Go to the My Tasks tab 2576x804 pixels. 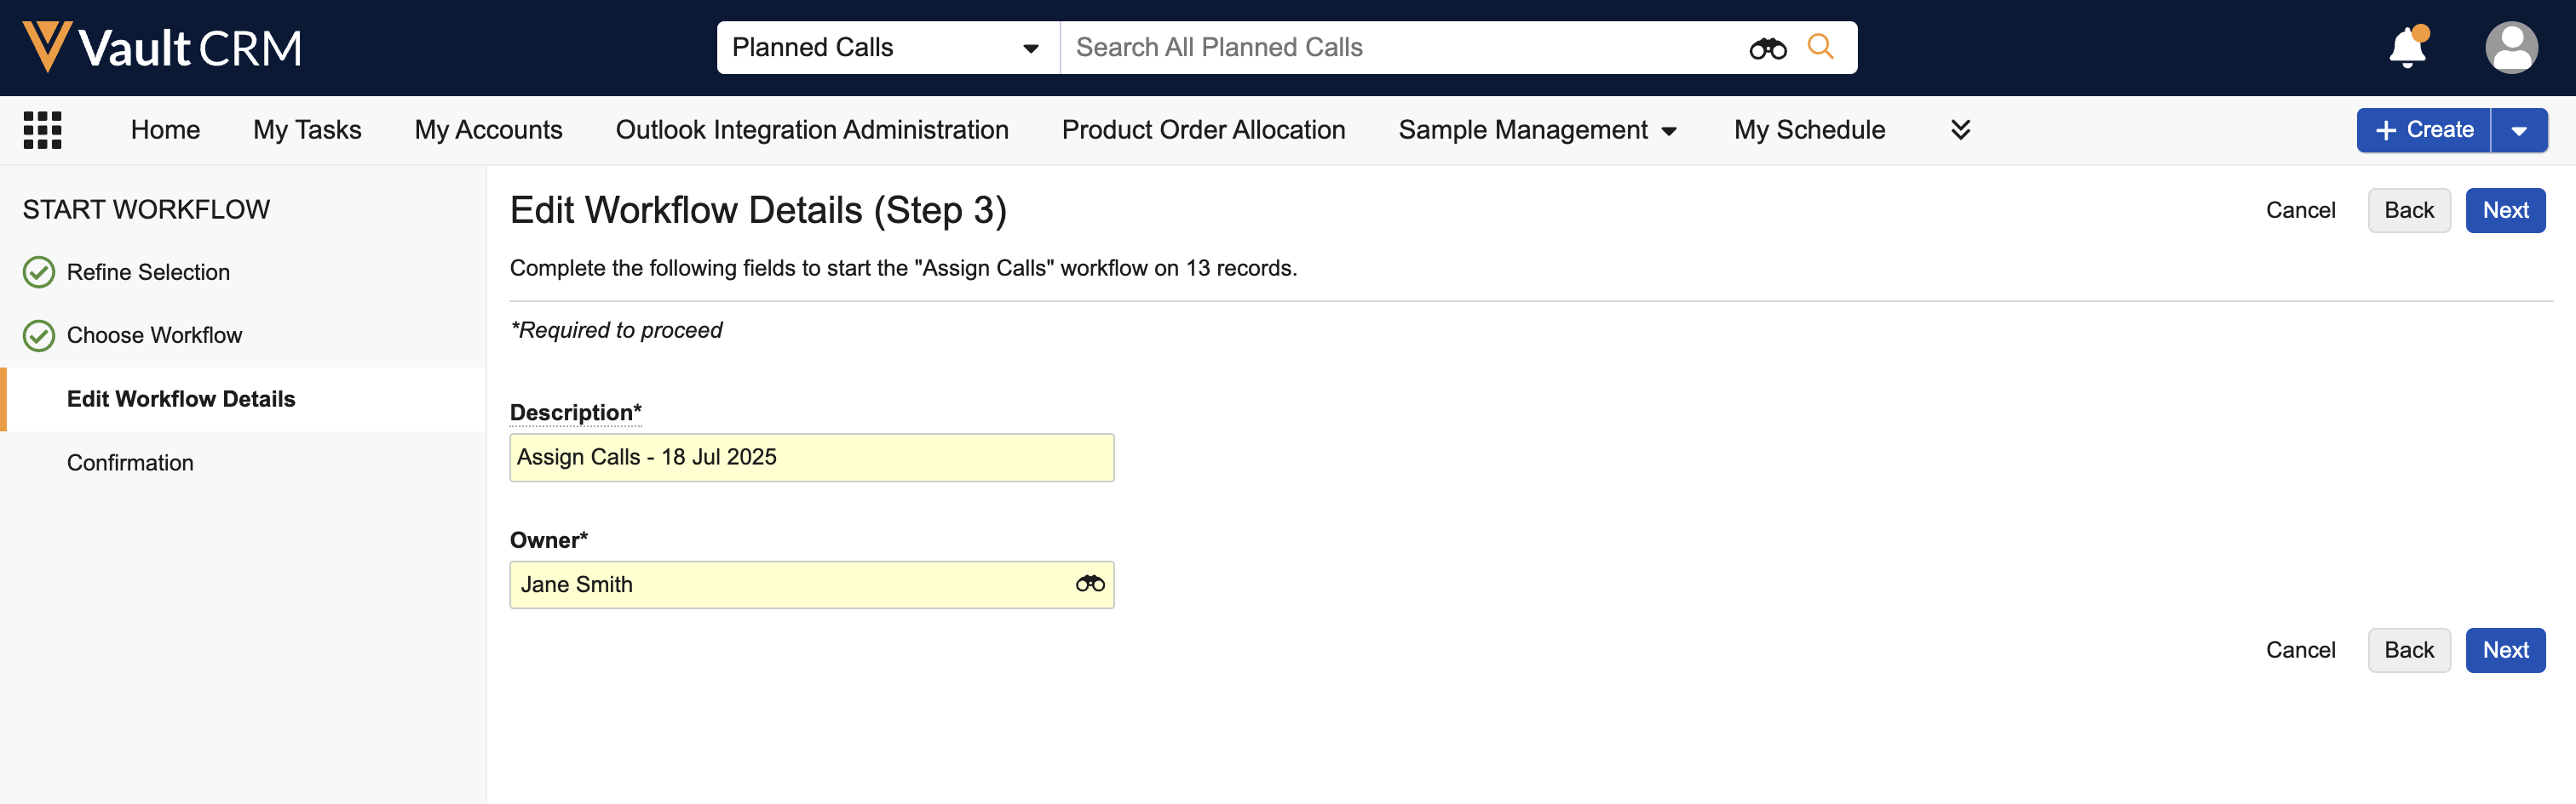(307, 130)
